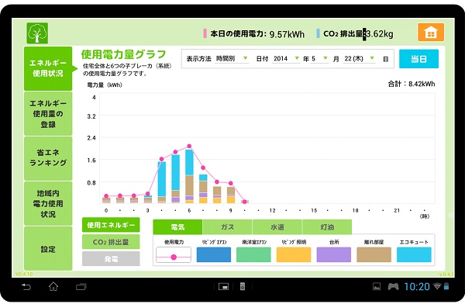Toggle the 離れ部屋 brown legend item
The image size is (465, 304).
[374, 254]
